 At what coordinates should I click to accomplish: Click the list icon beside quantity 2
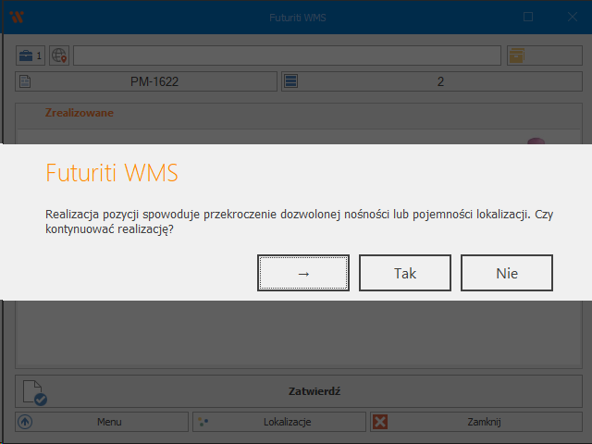[x=290, y=81]
